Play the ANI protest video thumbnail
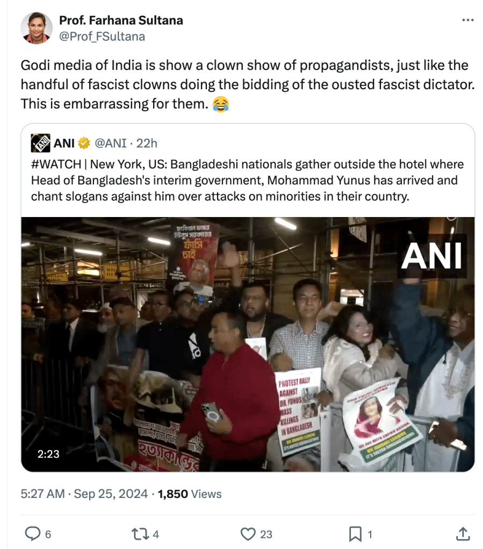 pos(248,344)
